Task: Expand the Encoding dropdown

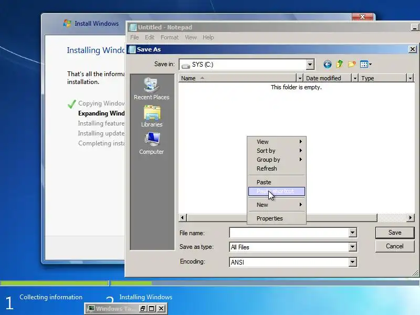Action: pyautogui.click(x=352, y=262)
